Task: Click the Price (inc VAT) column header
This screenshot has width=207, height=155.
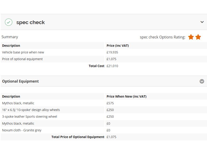Action: click(x=118, y=45)
